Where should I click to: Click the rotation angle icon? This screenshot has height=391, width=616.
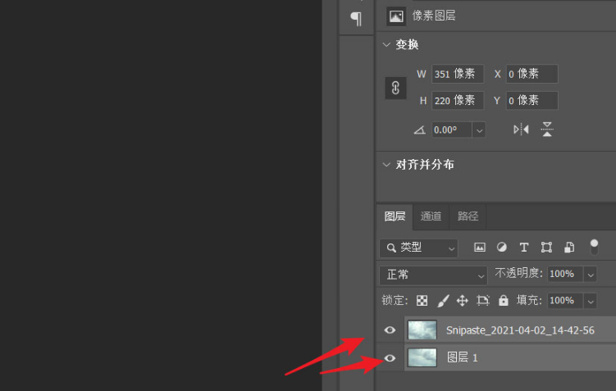point(420,130)
